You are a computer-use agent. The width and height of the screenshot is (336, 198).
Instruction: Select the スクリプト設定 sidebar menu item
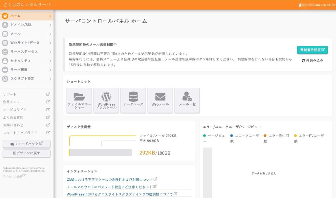22,79
